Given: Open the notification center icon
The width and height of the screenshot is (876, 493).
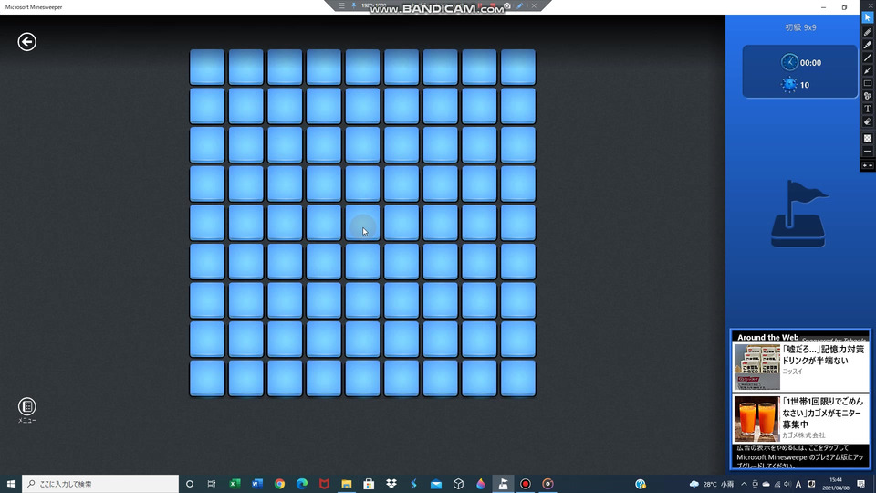Looking at the screenshot, I should click(860, 484).
